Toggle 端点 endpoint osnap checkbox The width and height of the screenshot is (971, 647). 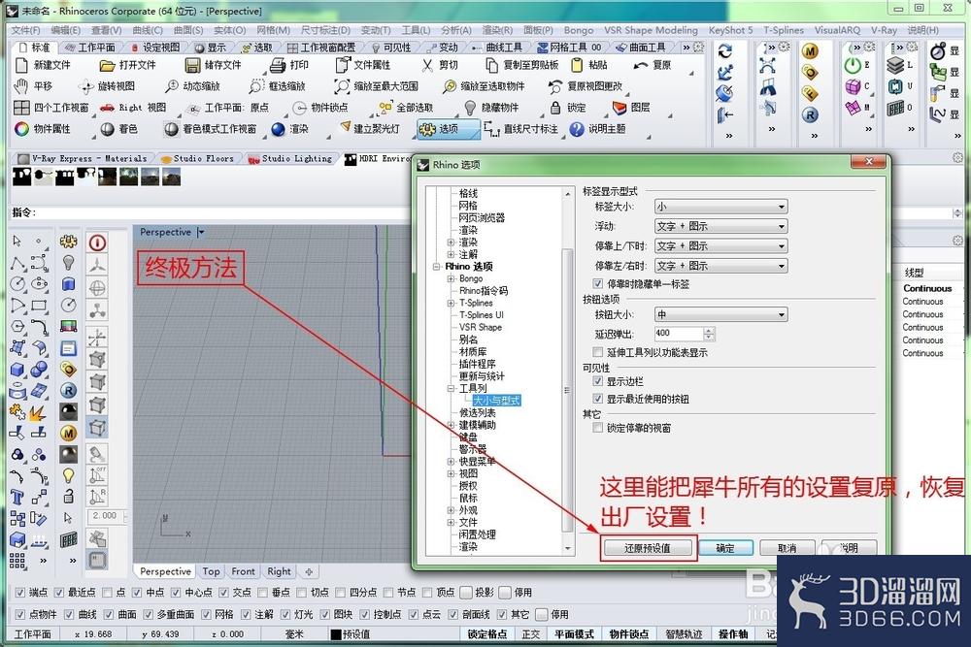(19, 592)
